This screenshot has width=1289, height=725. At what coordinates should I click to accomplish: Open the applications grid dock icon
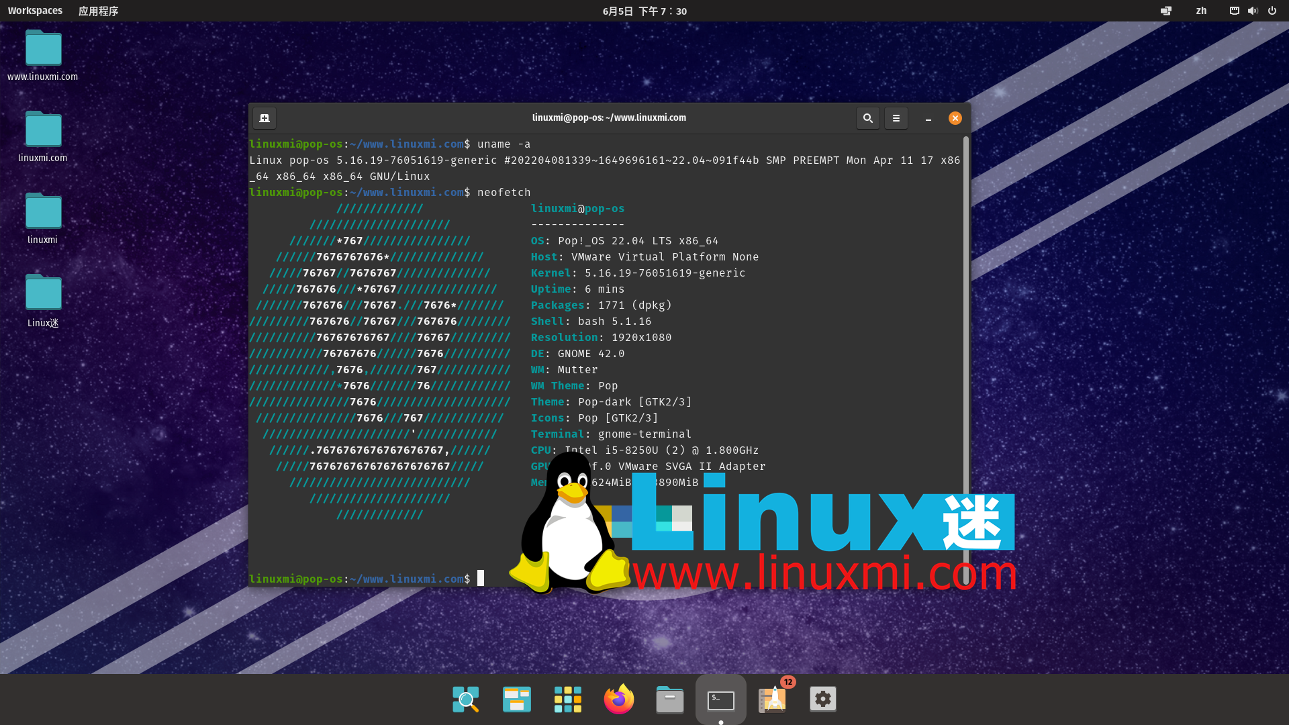pyautogui.click(x=568, y=699)
